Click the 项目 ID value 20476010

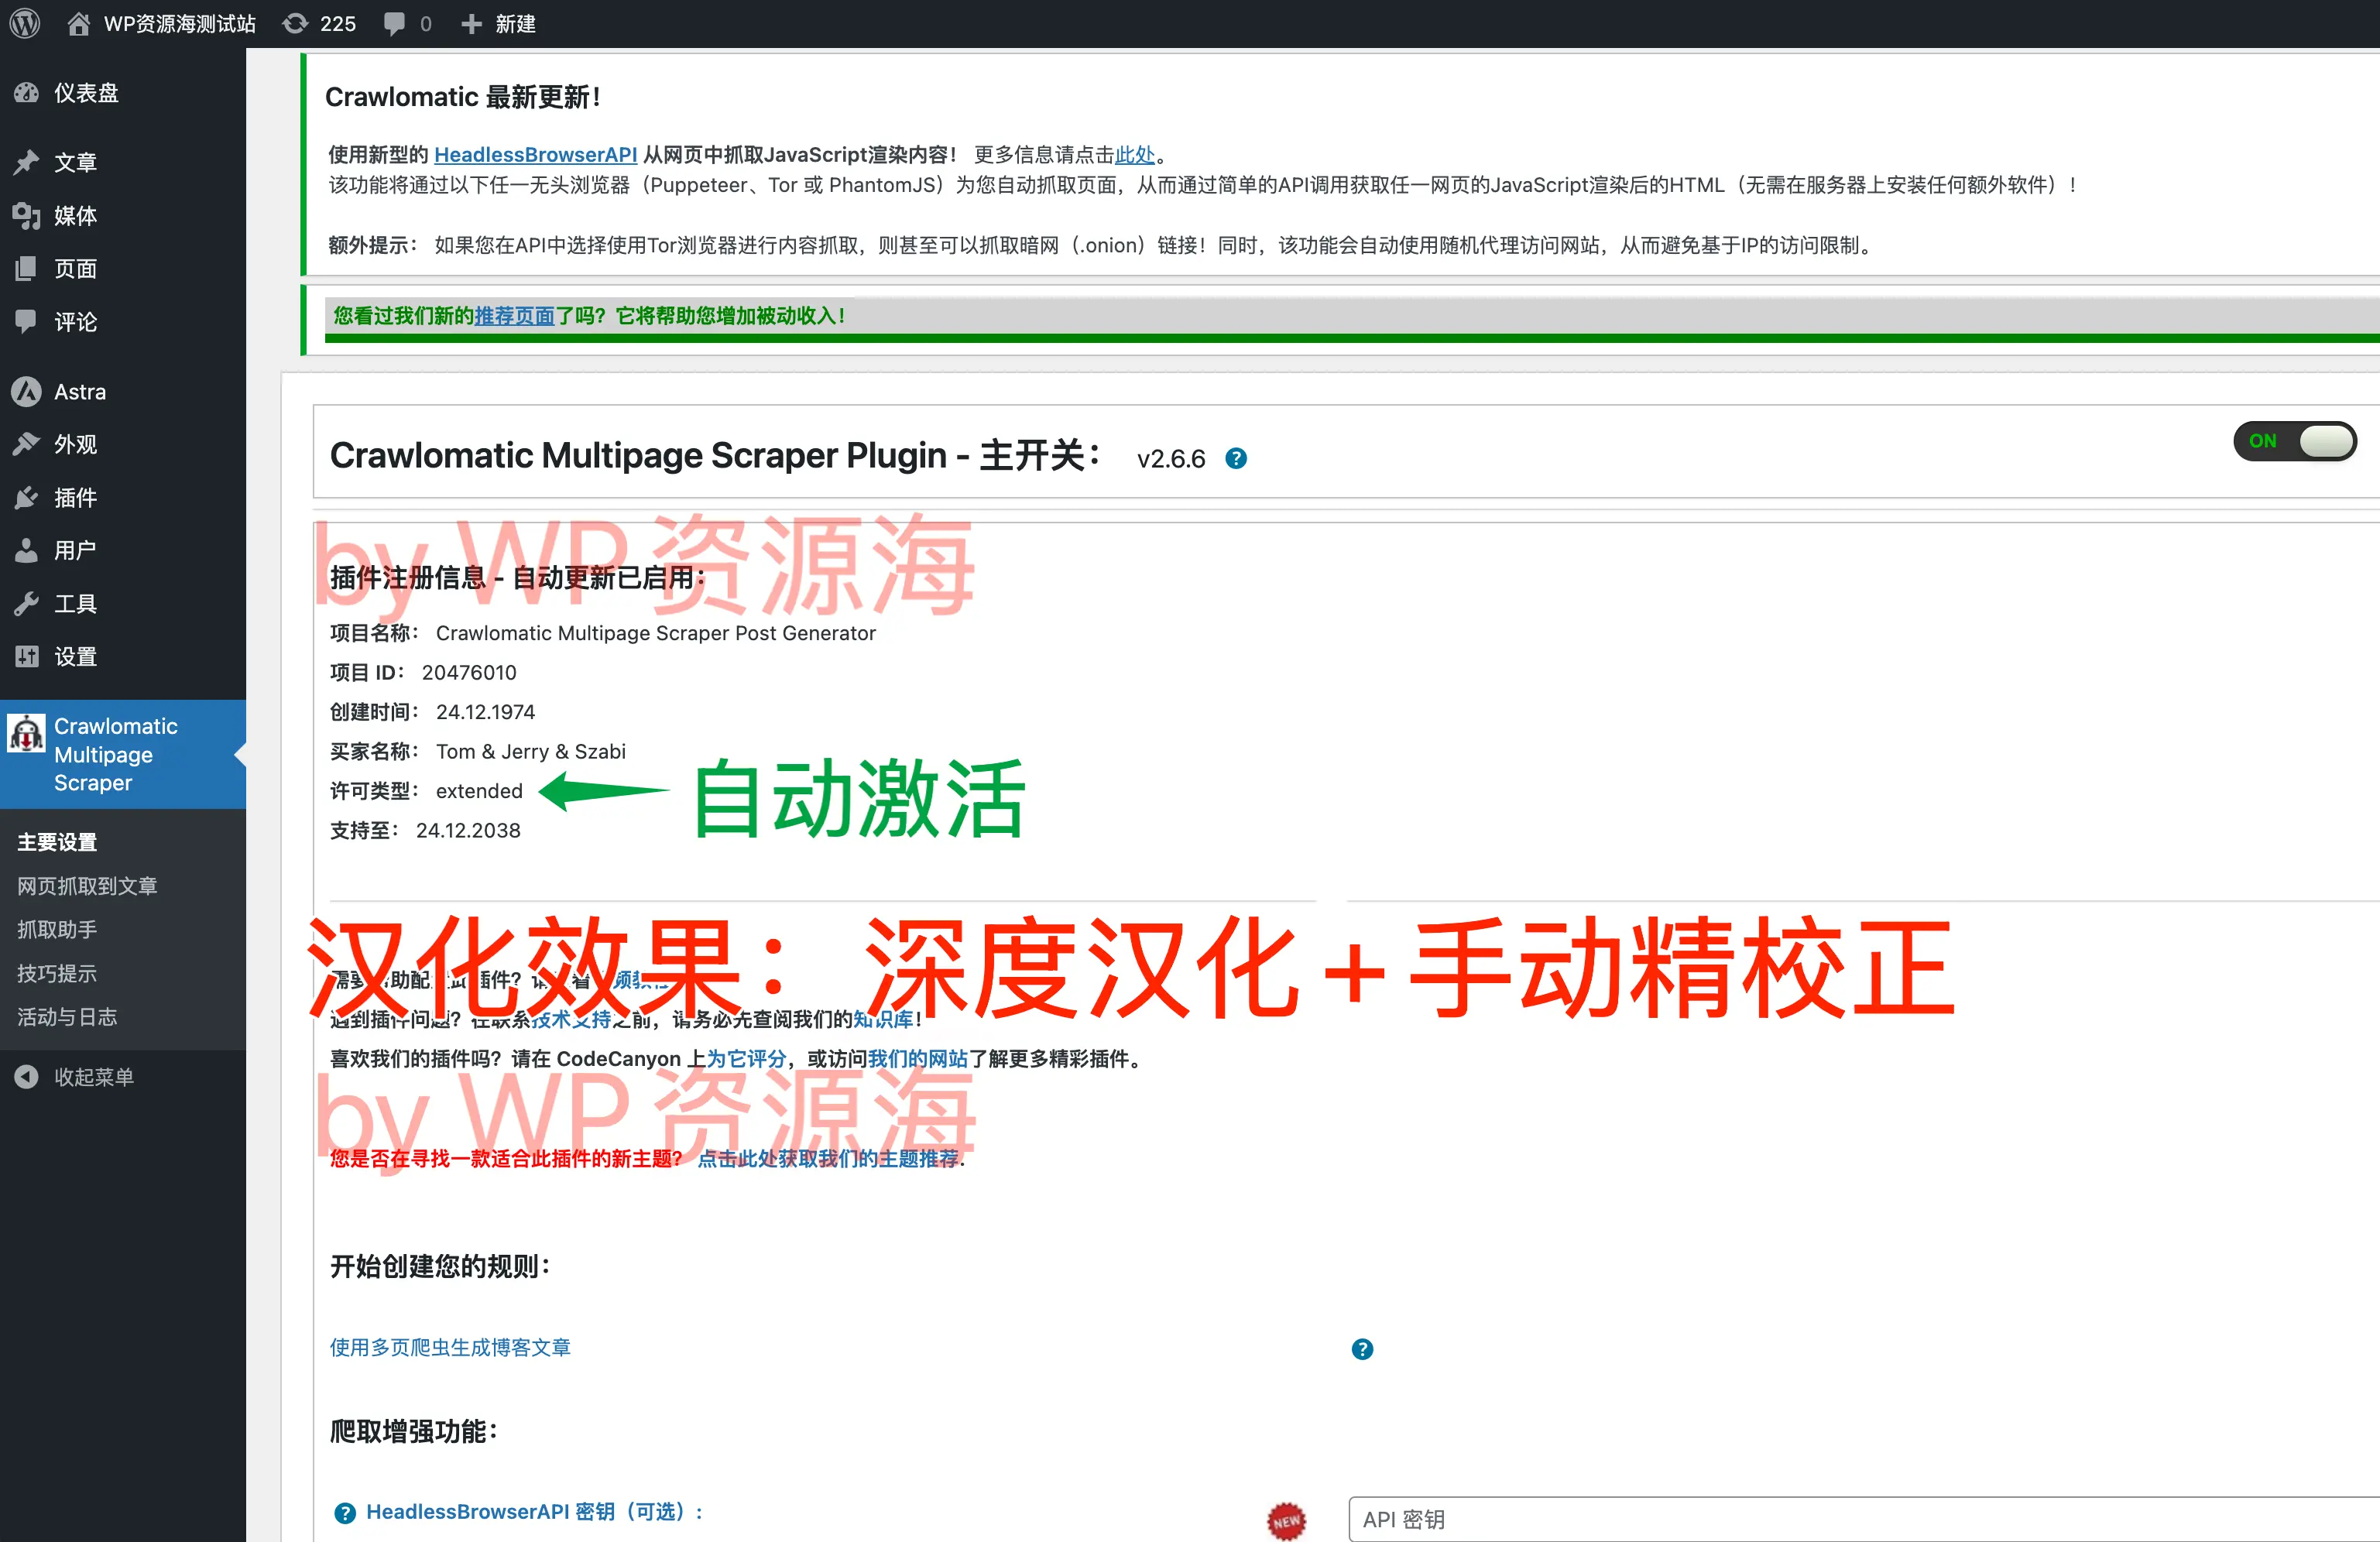click(469, 672)
